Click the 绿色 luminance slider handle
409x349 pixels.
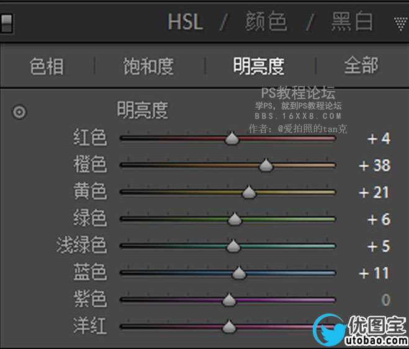pyautogui.click(x=235, y=219)
